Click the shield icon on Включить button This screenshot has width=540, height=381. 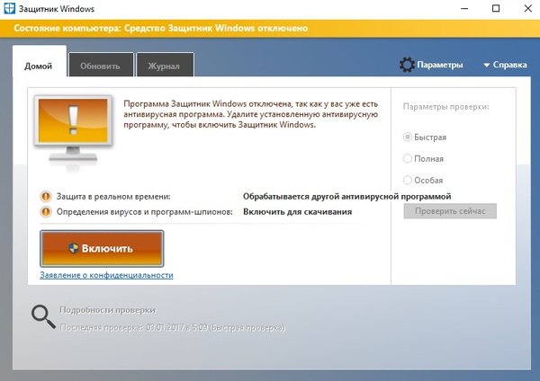pos(74,248)
